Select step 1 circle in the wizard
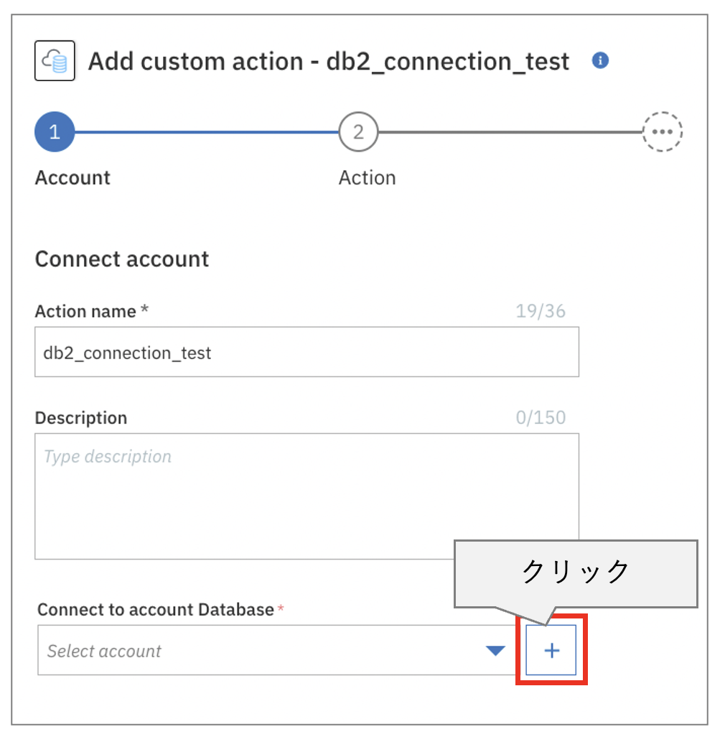Screen dimensions: 725x737 (55, 132)
